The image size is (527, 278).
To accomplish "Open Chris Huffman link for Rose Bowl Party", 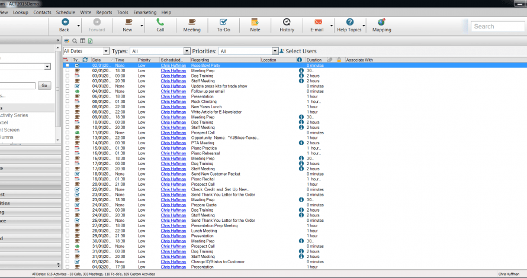I will pyautogui.click(x=173, y=66).
